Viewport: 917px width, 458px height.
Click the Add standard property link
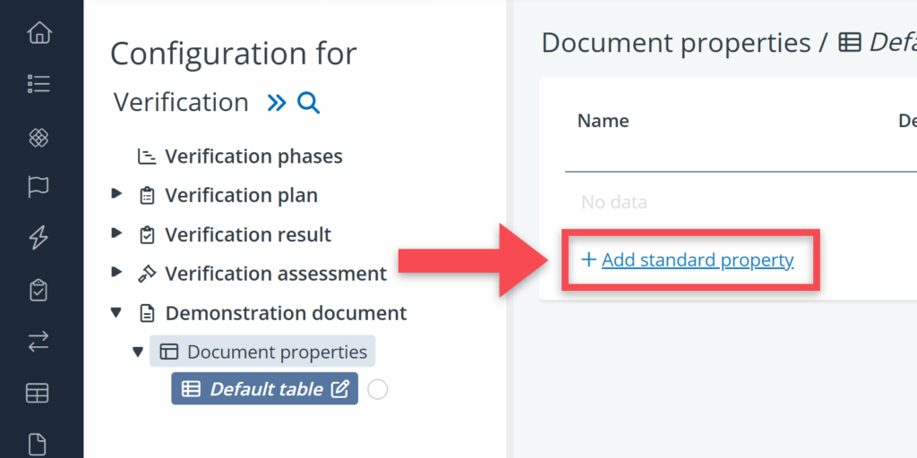click(697, 260)
